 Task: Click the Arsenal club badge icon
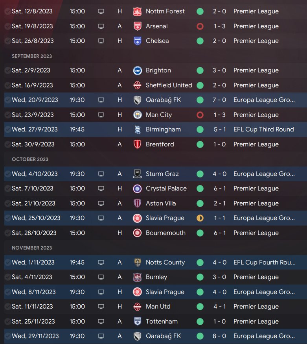click(x=138, y=26)
